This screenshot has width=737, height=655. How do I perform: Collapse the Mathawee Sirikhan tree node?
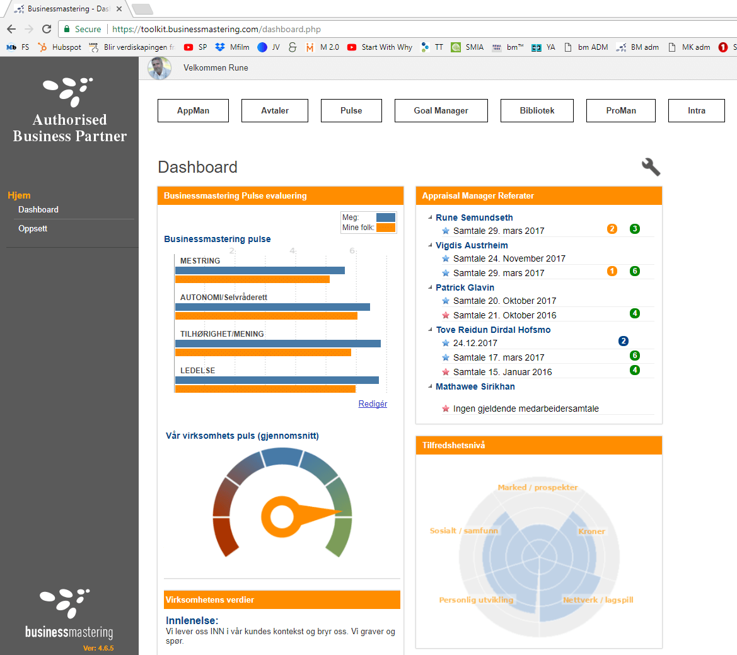coord(430,386)
